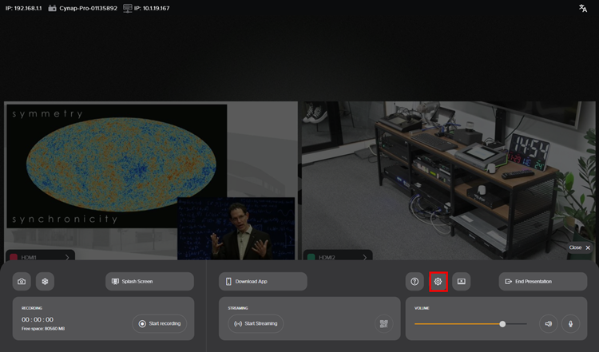Click the IP: 10.1.19.167 network address
This screenshot has width=599, height=352.
[x=152, y=8]
